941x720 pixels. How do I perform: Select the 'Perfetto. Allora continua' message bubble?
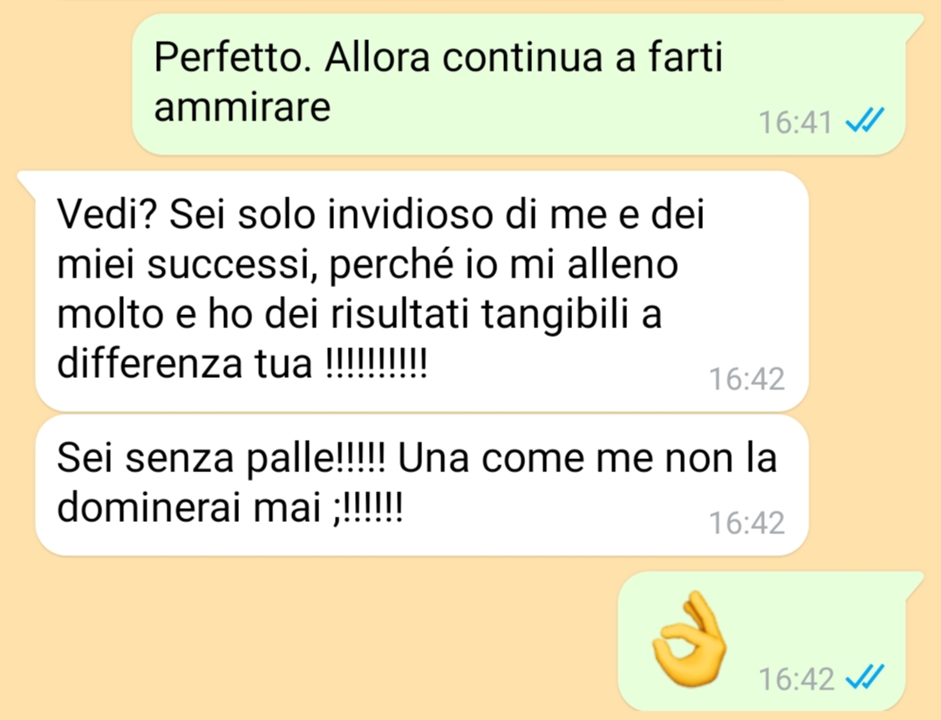(x=519, y=84)
